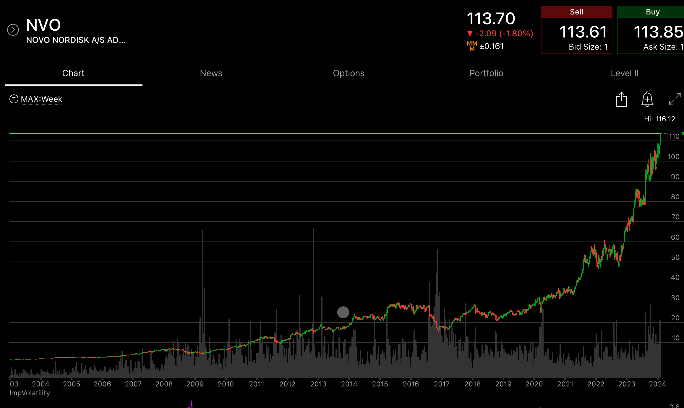Screen dimensions: 684x408
Task: Select the NOVO NORDISK A/S company name
Action: coord(76,40)
